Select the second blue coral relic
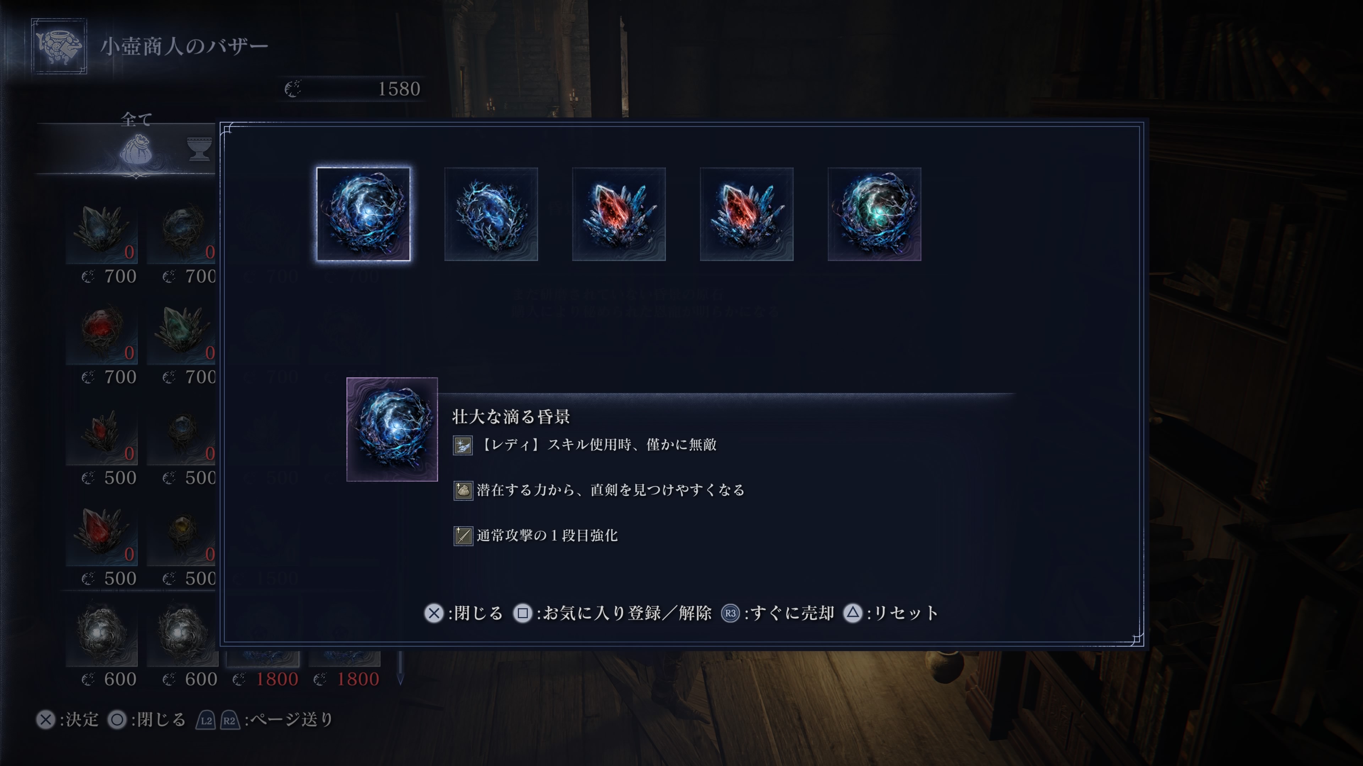 point(491,214)
